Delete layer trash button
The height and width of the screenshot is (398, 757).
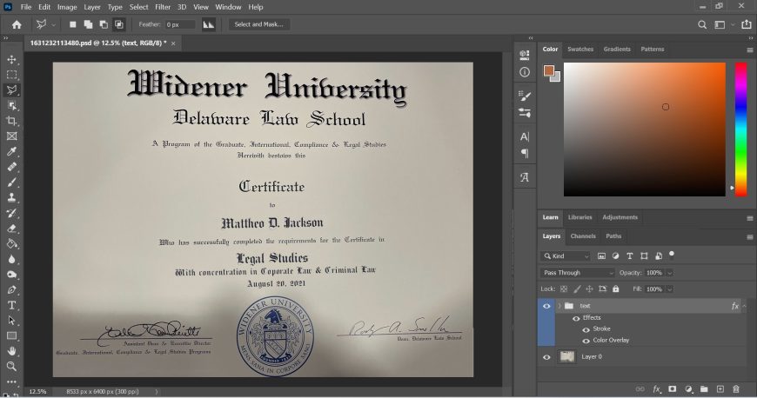click(x=736, y=388)
